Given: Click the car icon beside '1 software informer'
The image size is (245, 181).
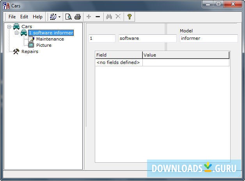Looking at the screenshot, I should [x=24, y=33].
